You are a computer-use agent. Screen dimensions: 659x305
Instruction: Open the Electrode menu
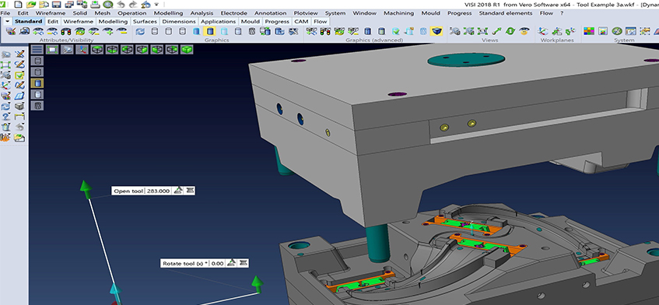pos(233,13)
